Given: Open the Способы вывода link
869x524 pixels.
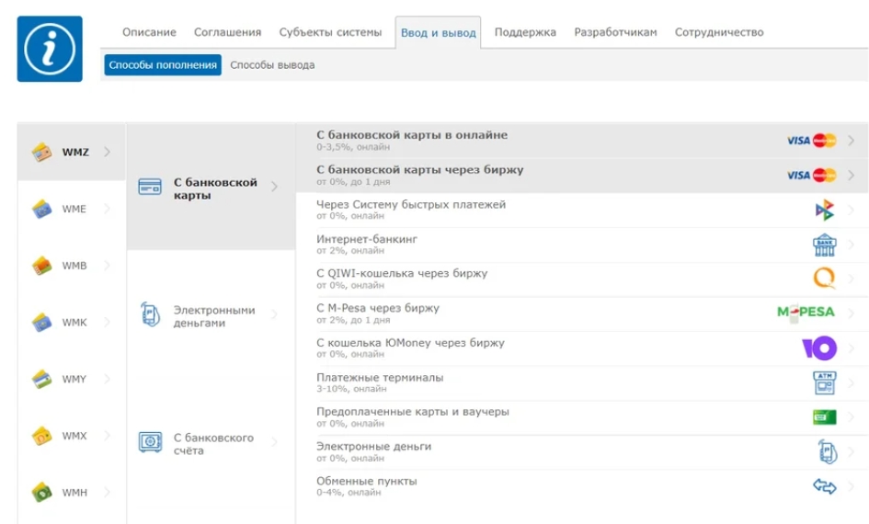Looking at the screenshot, I should coord(272,64).
